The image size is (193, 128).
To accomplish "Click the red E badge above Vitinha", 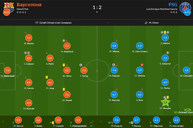I will click(x=142, y=65).
